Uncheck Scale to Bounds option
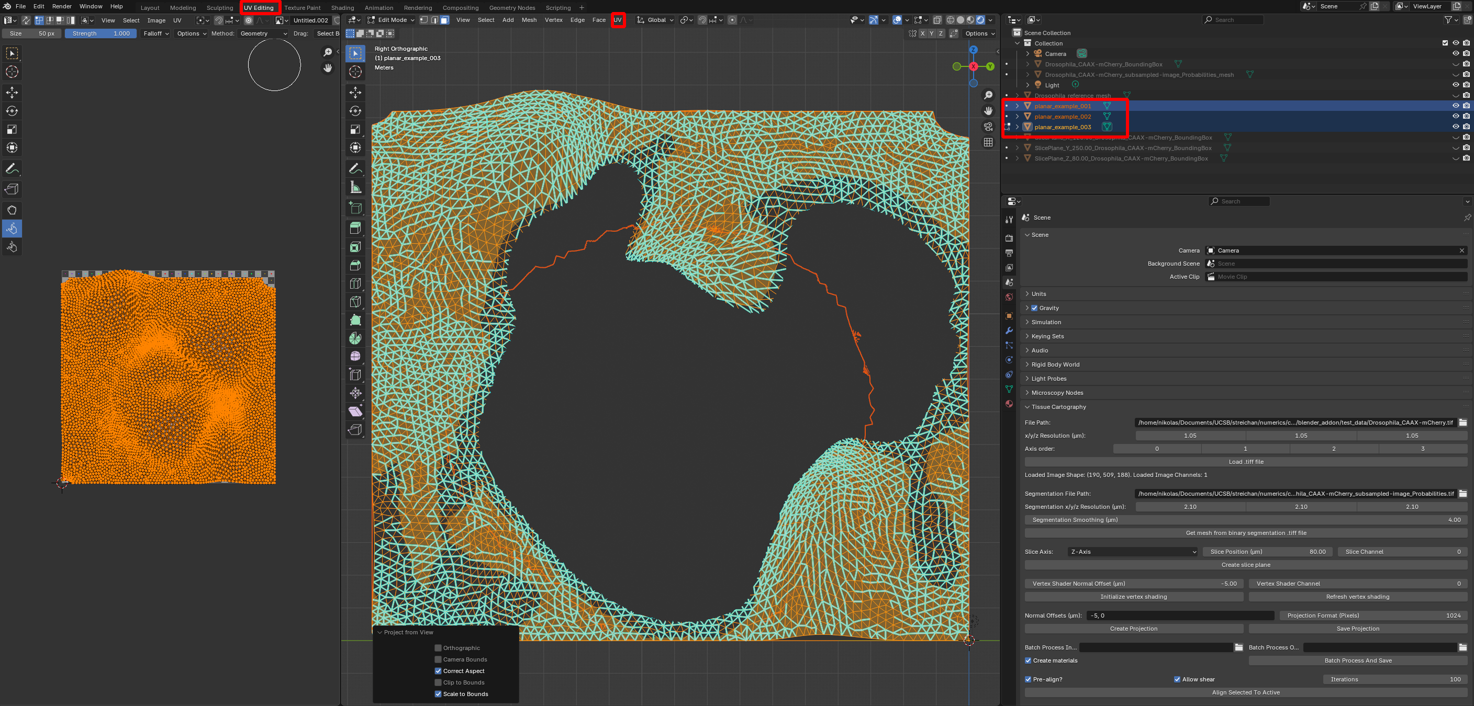The image size is (1474, 706). click(x=438, y=694)
